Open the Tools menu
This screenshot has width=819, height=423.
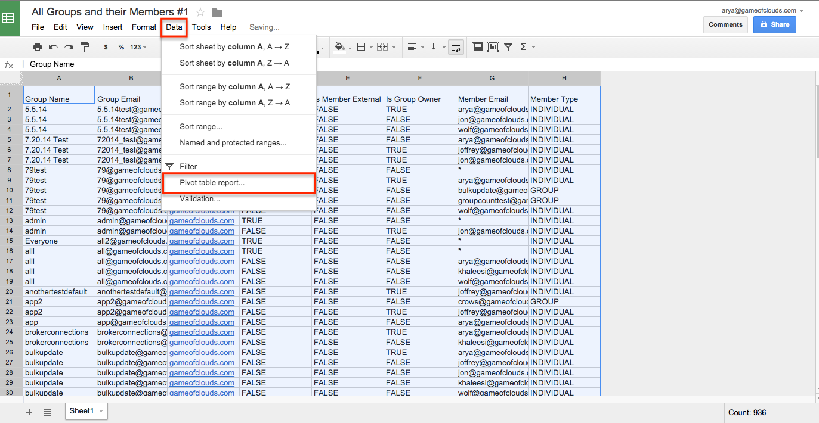click(201, 27)
